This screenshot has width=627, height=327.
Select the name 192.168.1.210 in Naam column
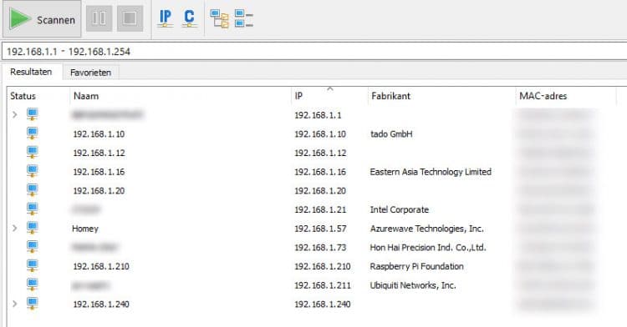pyautogui.click(x=101, y=266)
